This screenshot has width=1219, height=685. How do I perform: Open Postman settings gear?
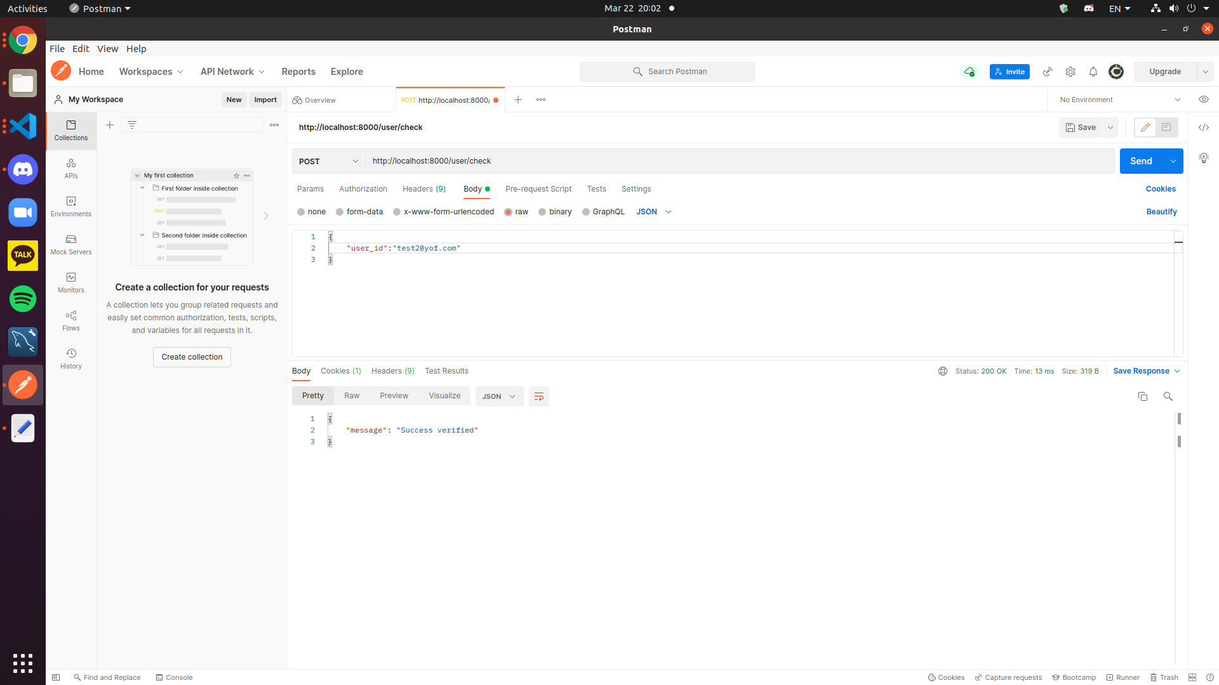click(x=1070, y=72)
